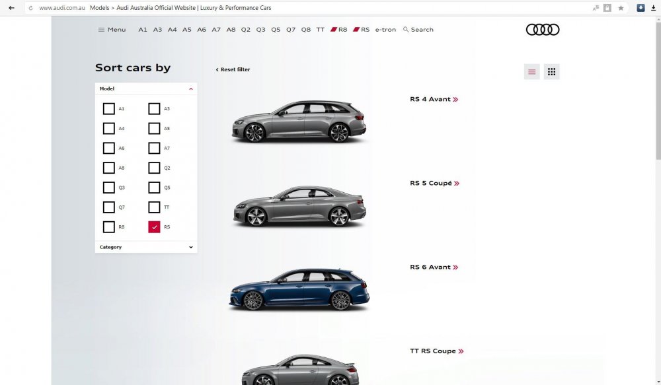
Task: Bookmark page with the star icon
Action: point(621,8)
